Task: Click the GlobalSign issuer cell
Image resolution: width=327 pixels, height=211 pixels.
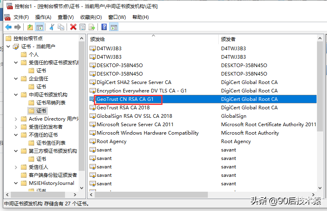Action: click(234, 116)
